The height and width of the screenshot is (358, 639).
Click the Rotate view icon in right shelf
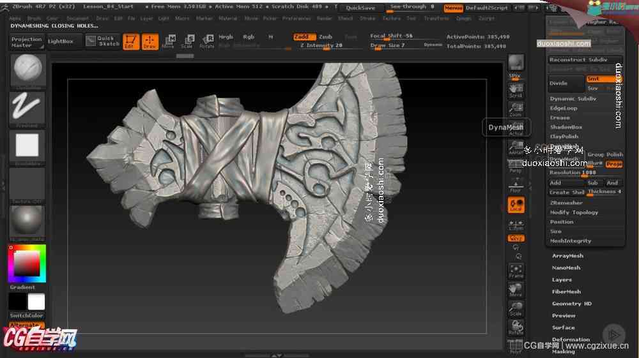(516, 327)
